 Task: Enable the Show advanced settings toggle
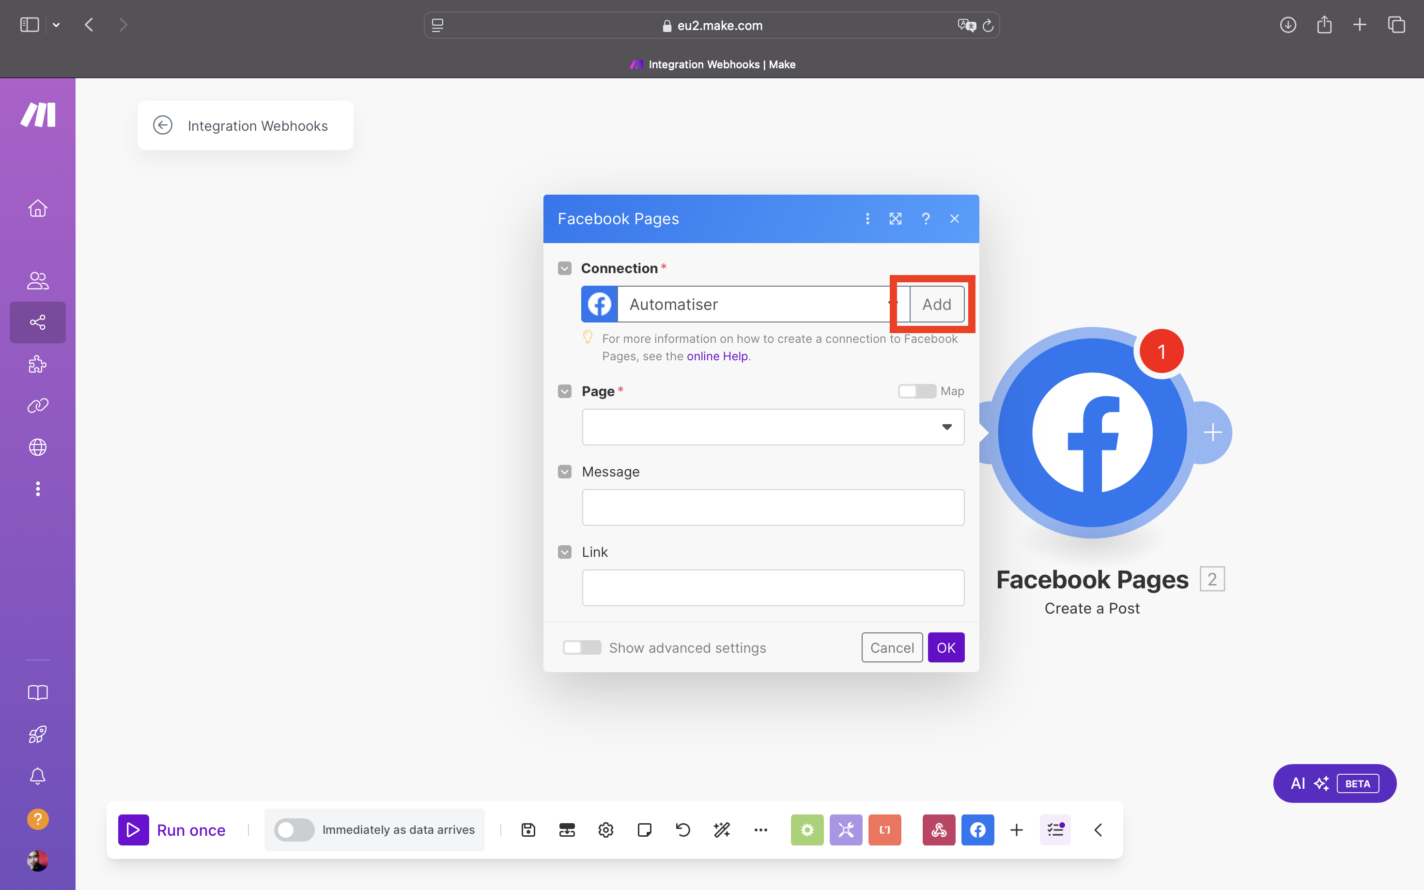582,647
